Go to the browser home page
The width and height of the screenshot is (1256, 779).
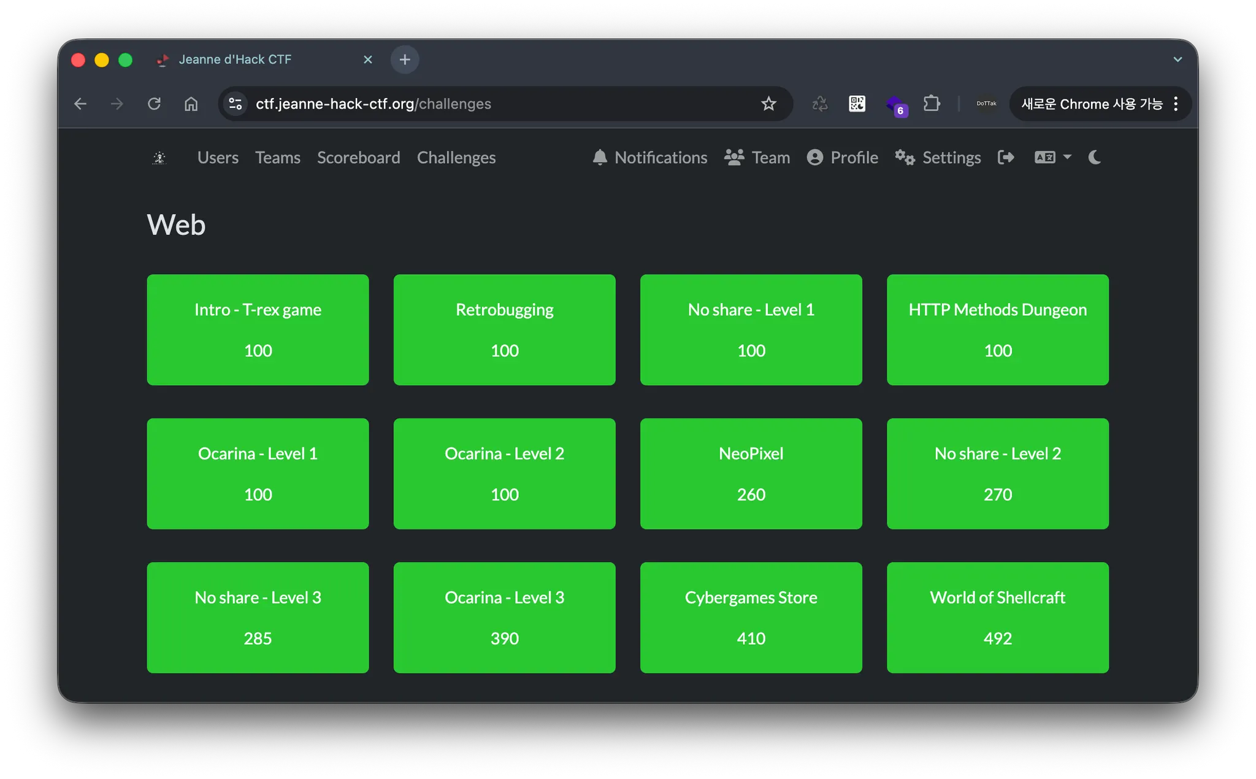tap(191, 104)
